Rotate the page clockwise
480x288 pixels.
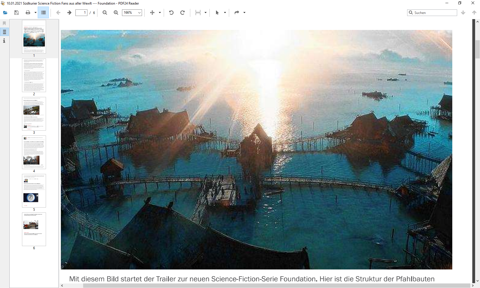(x=183, y=13)
